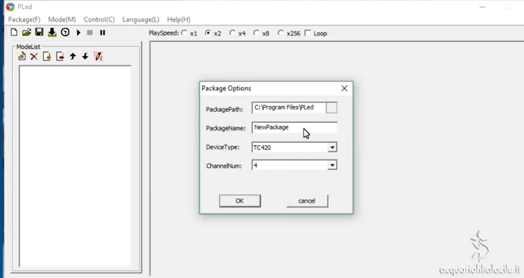Click the new package document icon
This screenshot has height=278, width=524.
14,33
